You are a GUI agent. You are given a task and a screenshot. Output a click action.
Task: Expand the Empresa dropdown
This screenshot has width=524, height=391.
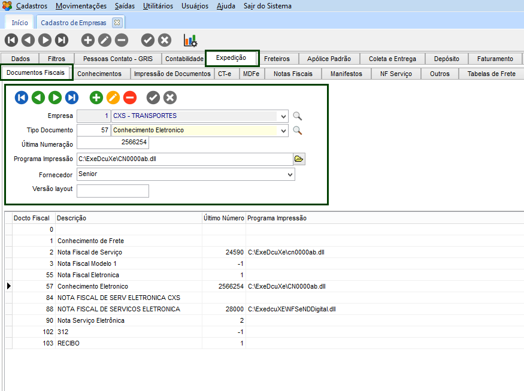tap(283, 116)
